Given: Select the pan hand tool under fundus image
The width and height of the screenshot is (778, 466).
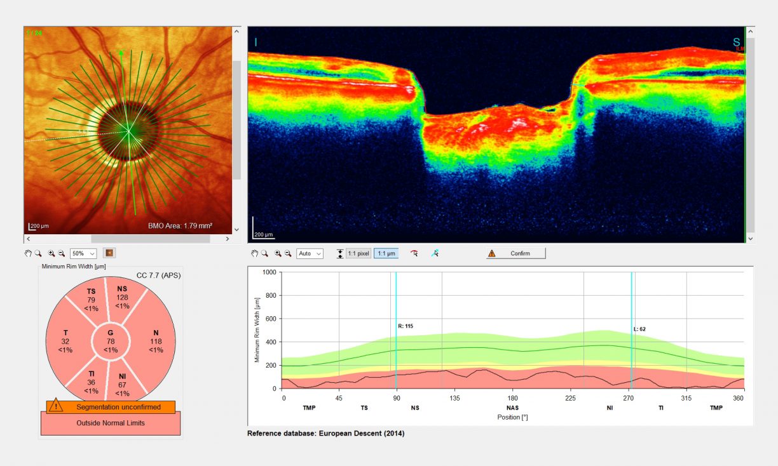Looking at the screenshot, I should (x=28, y=253).
